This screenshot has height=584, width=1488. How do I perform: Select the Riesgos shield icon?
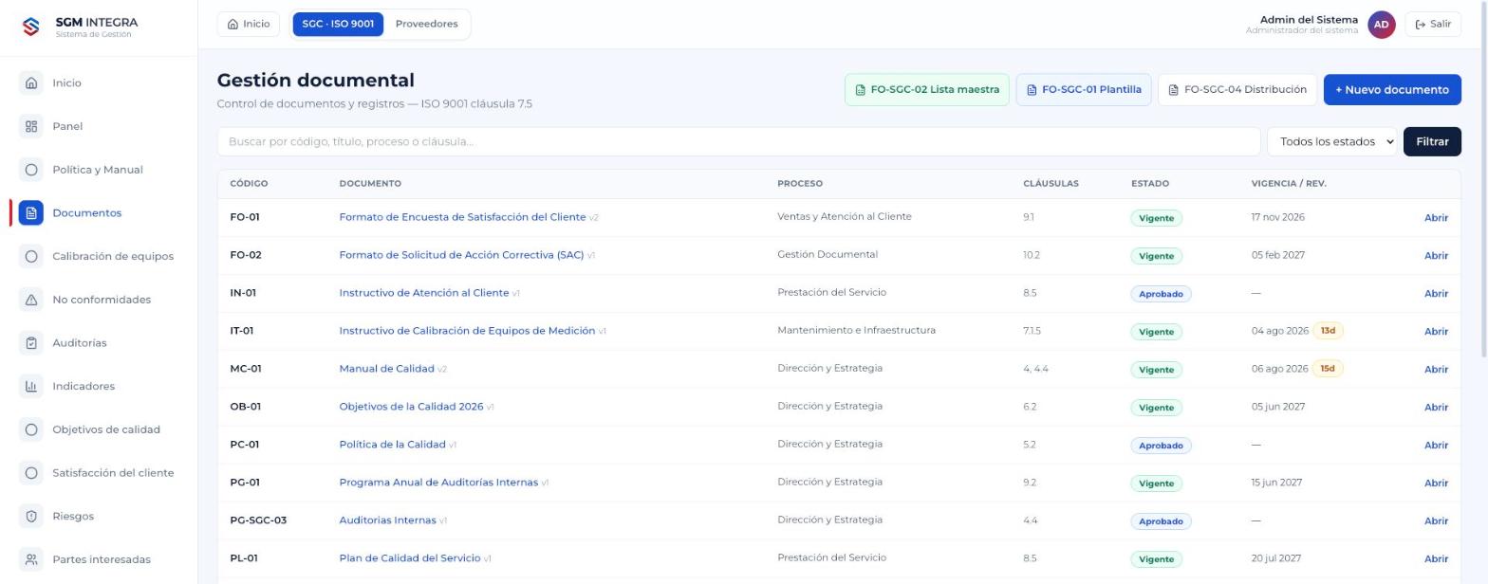click(x=31, y=516)
